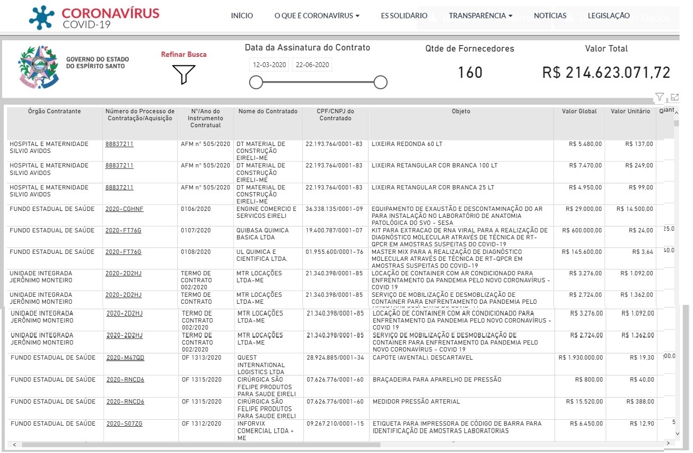Image resolution: width=693 pixels, height=453 pixels.
Task: Click the start date field 12-03-2020
Action: pyautogui.click(x=268, y=65)
